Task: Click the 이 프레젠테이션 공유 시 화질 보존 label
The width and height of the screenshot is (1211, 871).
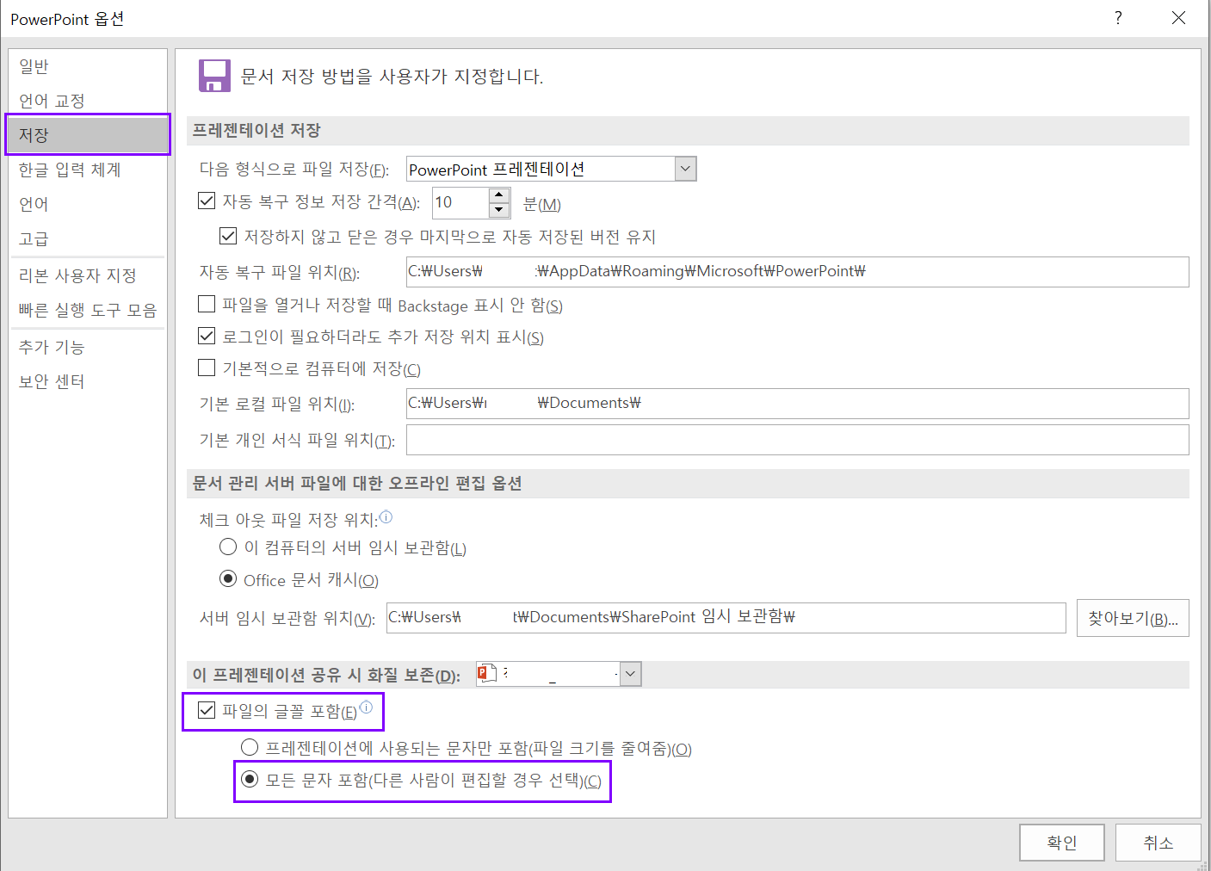Action: click(326, 675)
